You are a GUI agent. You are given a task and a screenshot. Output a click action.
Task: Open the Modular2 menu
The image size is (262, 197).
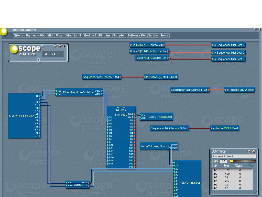pyautogui.click(x=90, y=35)
